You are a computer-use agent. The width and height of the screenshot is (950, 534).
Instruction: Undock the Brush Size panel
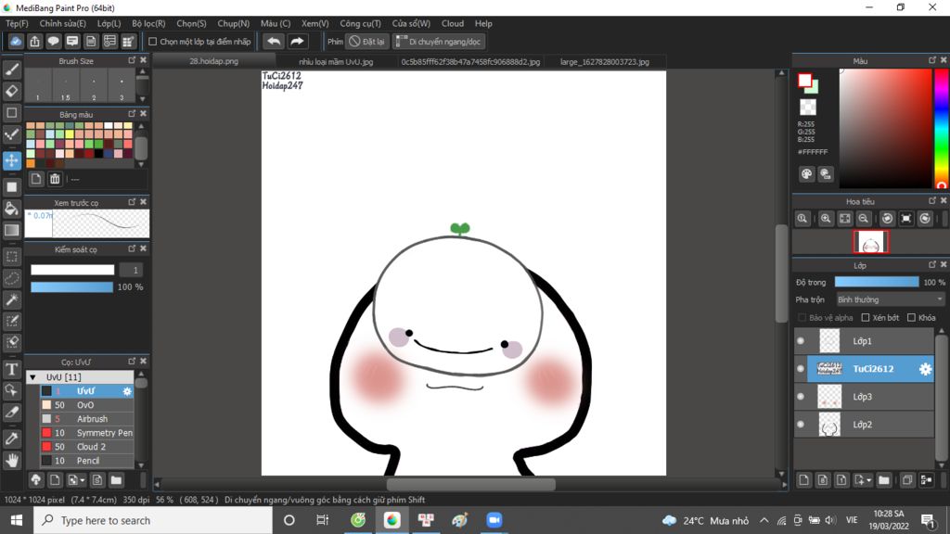point(132,60)
